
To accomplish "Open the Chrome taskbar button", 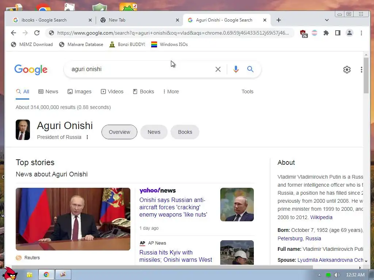I will [46, 275].
